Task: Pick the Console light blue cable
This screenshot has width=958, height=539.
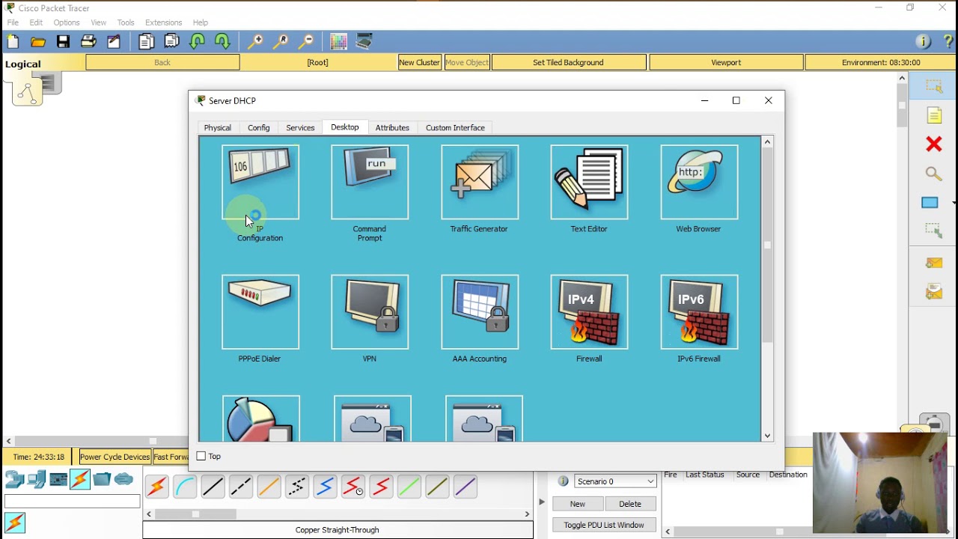Action: (x=185, y=487)
